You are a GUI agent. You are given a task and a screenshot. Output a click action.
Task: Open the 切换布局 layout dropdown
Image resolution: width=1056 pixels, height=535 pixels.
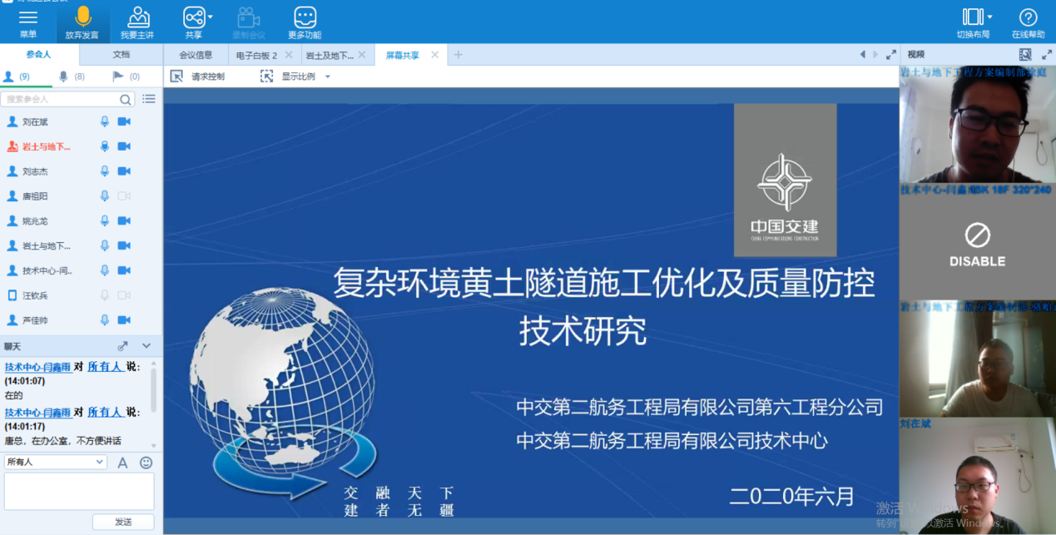tap(989, 17)
